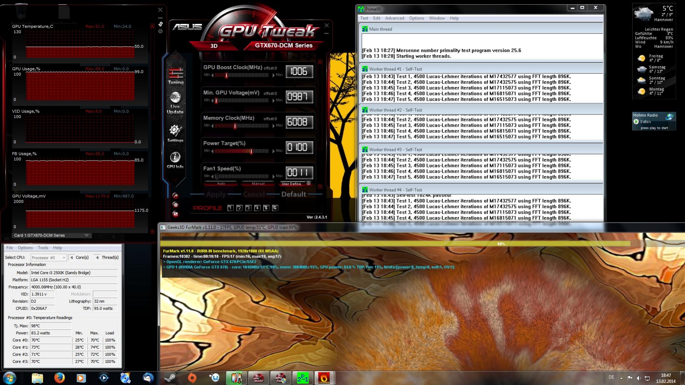The height and width of the screenshot is (385, 685).
Task: Click the Worker thread #1 title bar
Action: coord(481,69)
